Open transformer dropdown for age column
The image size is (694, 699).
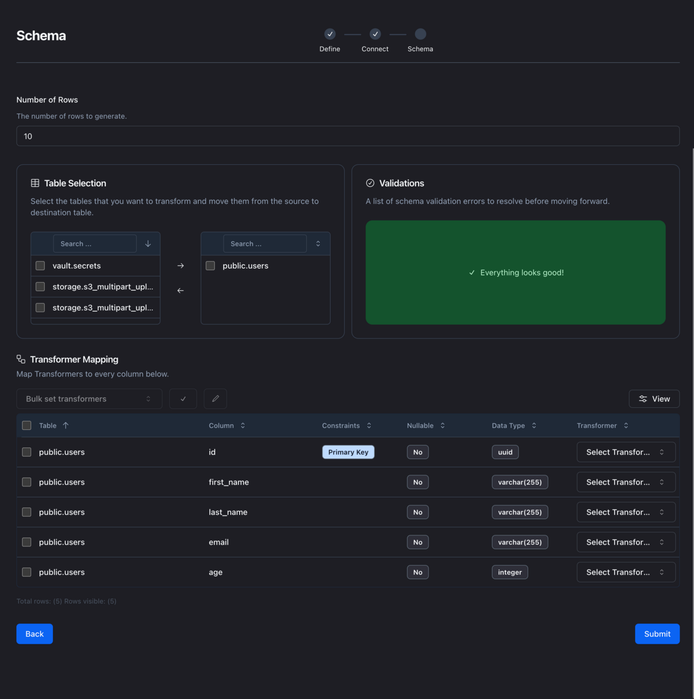tap(626, 572)
